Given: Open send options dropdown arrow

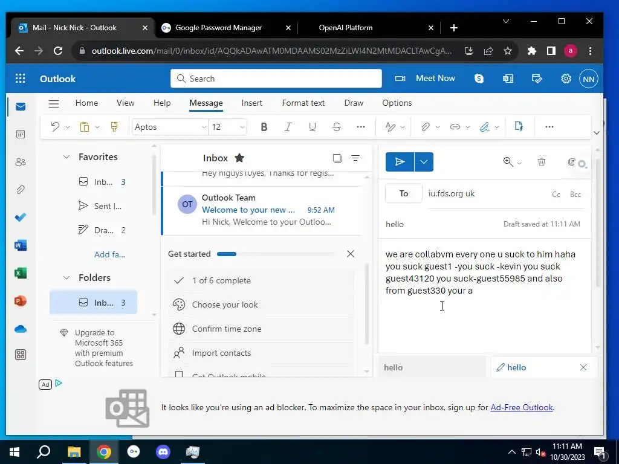Looking at the screenshot, I should point(424,162).
